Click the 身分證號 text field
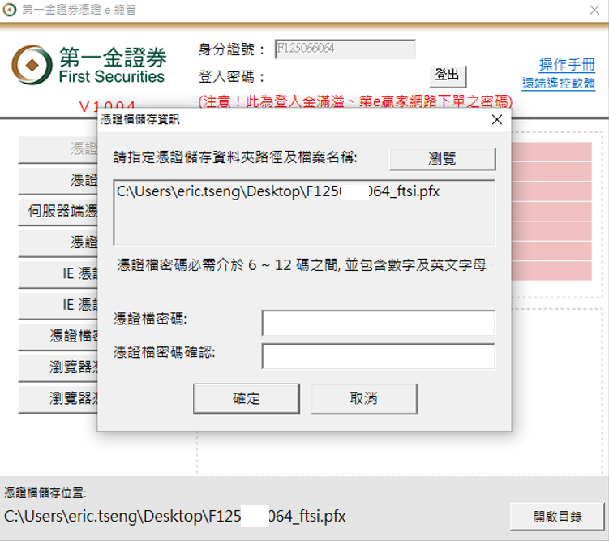Screen dimensions: 609x541 pyautogui.click(x=345, y=49)
